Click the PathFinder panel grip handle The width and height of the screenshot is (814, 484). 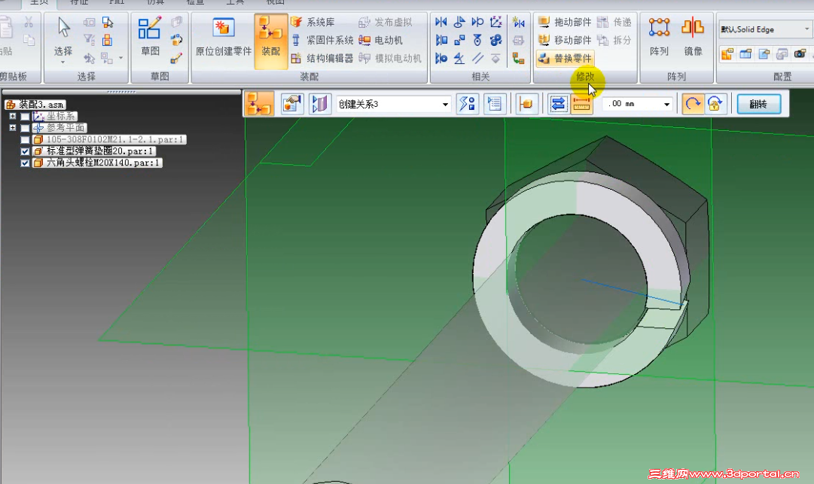tap(121, 92)
